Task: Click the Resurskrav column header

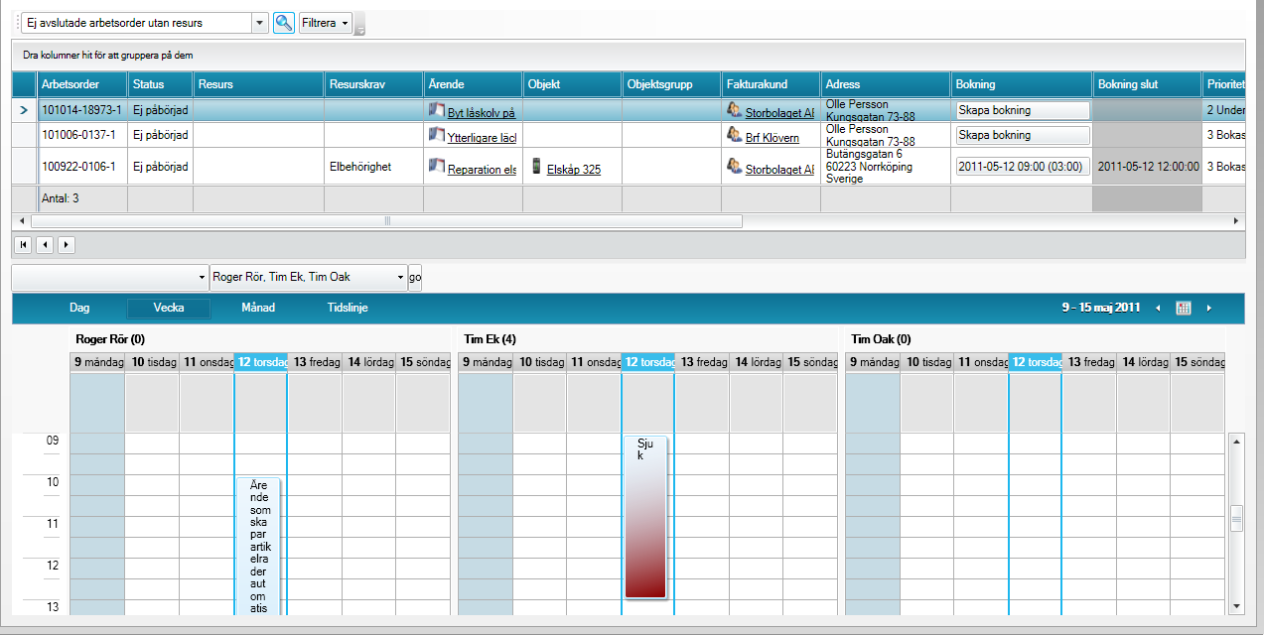Action: [373, 84]
